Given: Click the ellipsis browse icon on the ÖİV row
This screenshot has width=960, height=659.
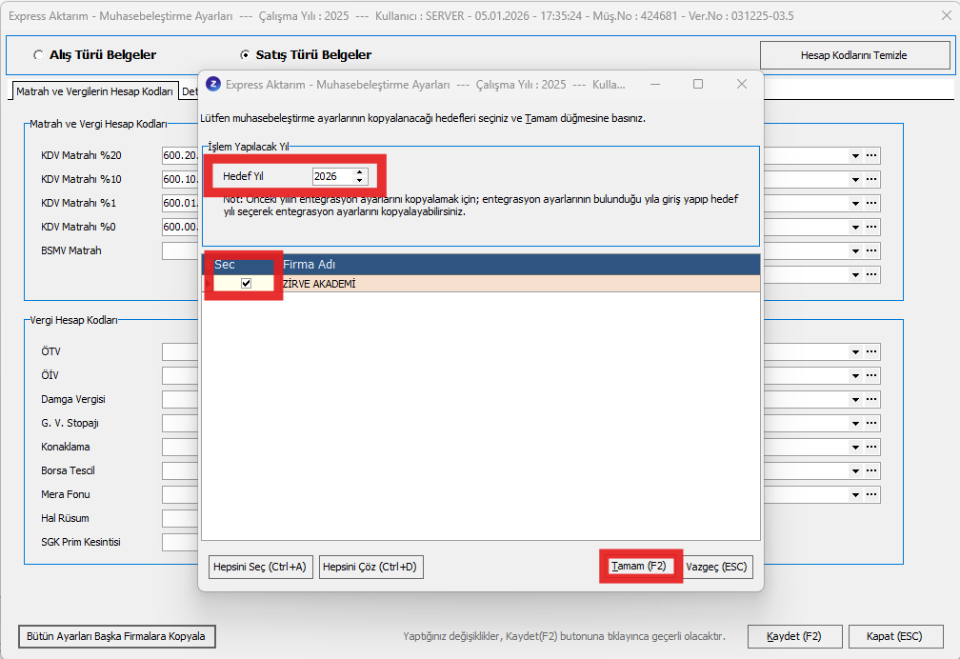Looking at the screenshot, I should [871, 376].
